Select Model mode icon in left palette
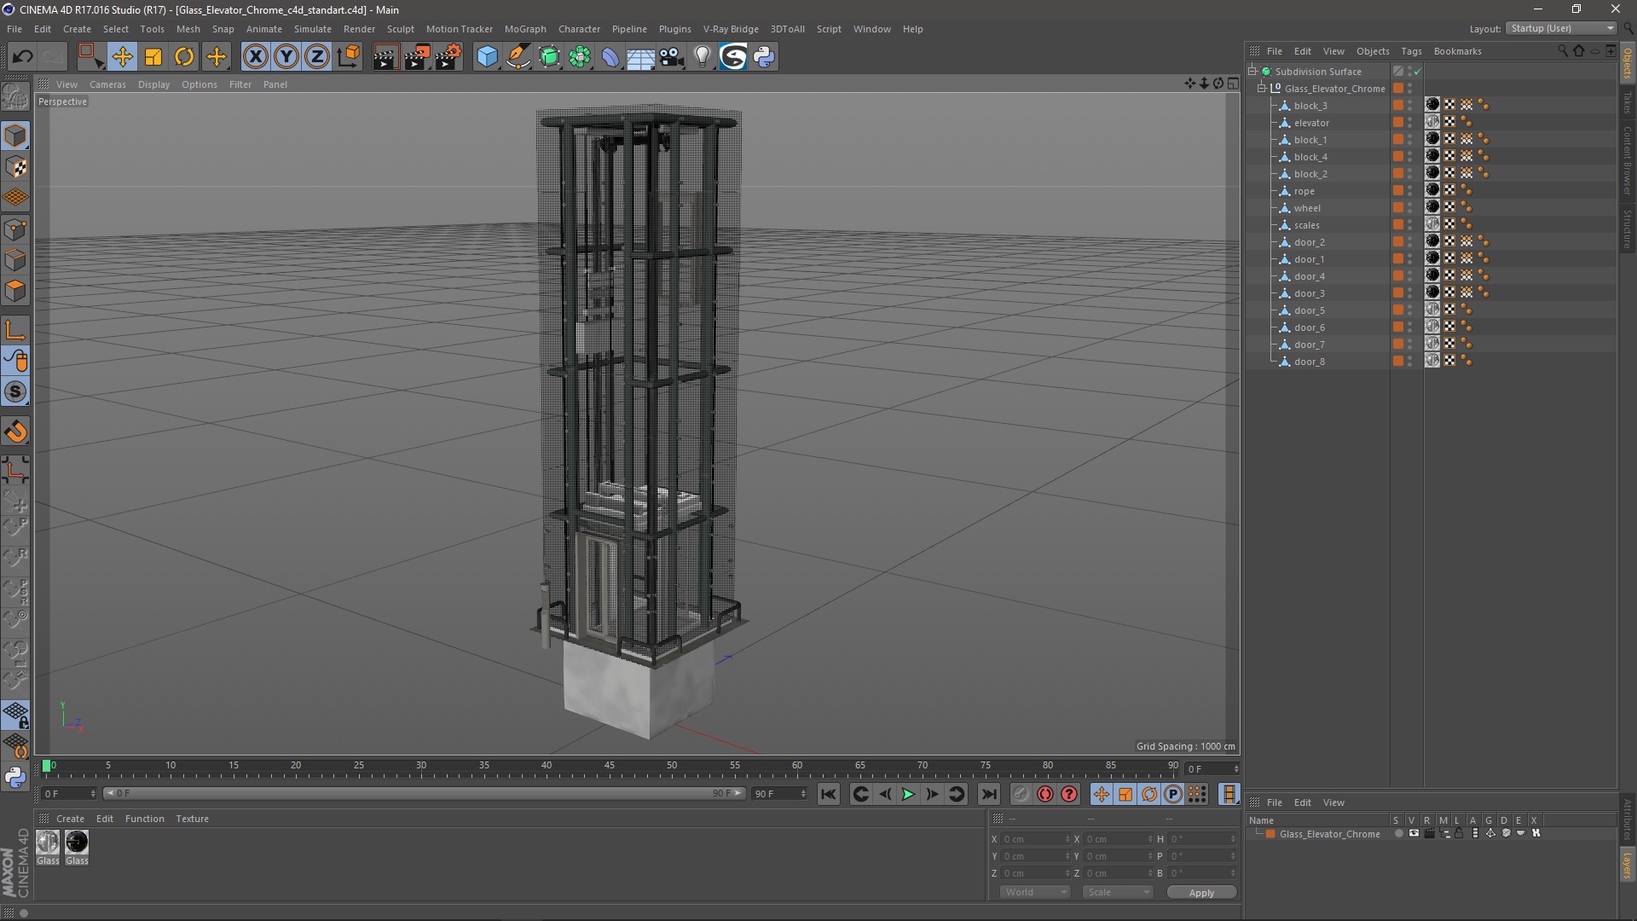The width and height of the screenshot is (1637, 921). [15, 136]
